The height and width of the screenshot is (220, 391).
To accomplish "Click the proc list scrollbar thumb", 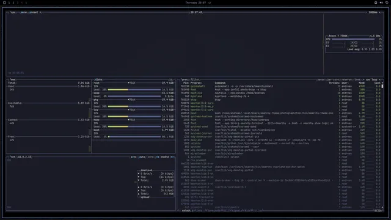I will [x=382, y=86].
